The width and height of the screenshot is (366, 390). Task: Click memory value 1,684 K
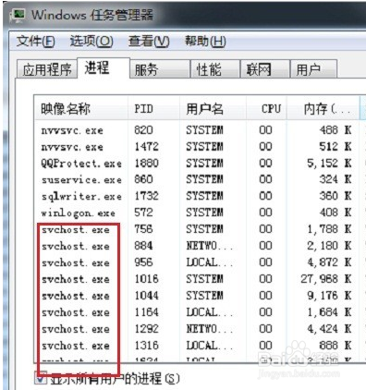329,312
